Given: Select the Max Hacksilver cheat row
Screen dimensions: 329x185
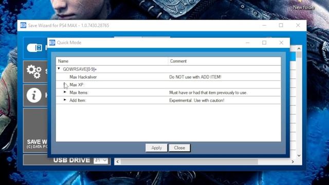Looking at the screenshot, I should [169, 77].
